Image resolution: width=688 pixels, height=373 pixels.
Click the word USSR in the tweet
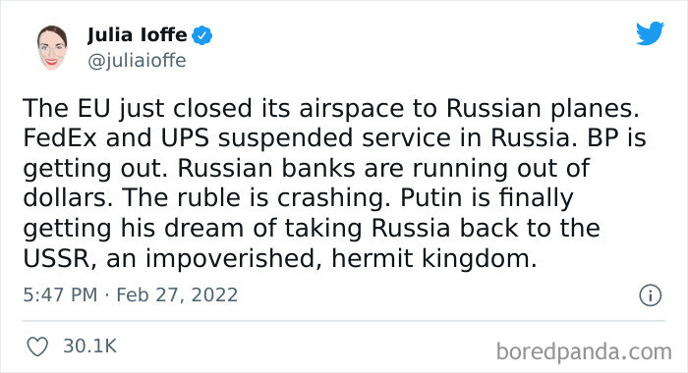click(57, 259)
